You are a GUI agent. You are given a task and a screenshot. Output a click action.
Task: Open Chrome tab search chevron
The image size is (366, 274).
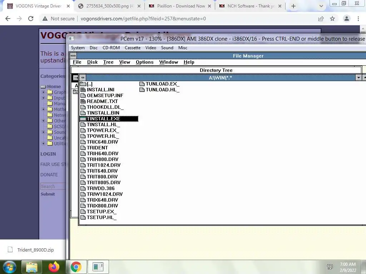point(321,6)
